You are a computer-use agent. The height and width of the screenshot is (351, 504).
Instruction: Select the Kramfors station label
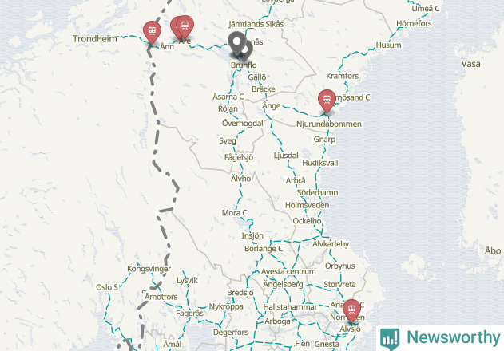(x=343, y=76)
